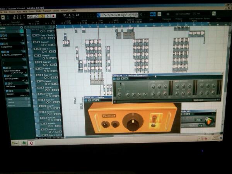Open the Transport menu
Screen dimensions: 232x174
[x=47, y=11]
